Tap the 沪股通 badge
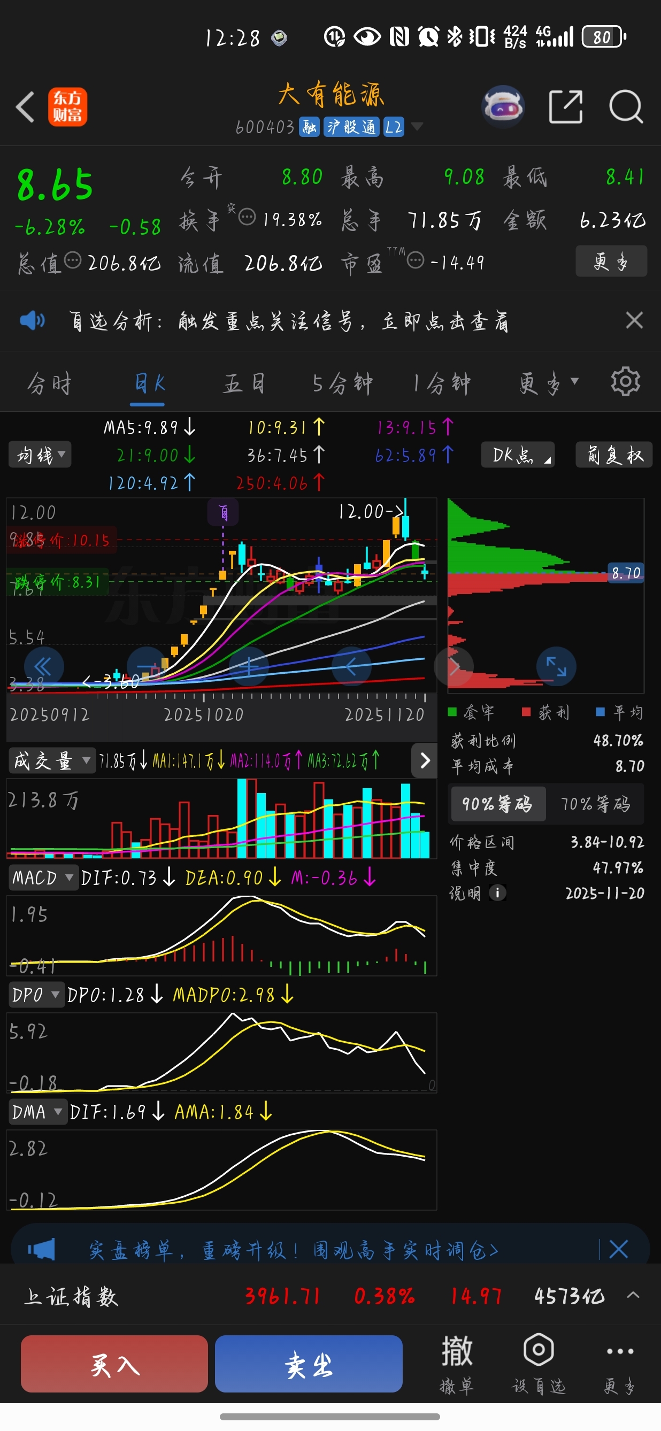661x1431 pixels. [351, 127]
